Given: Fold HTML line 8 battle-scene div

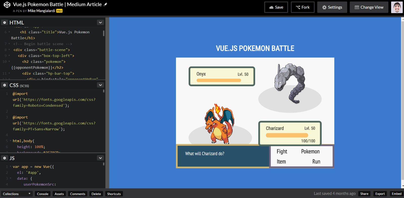Looking at the screenshot, I should [x=9, y=50].
